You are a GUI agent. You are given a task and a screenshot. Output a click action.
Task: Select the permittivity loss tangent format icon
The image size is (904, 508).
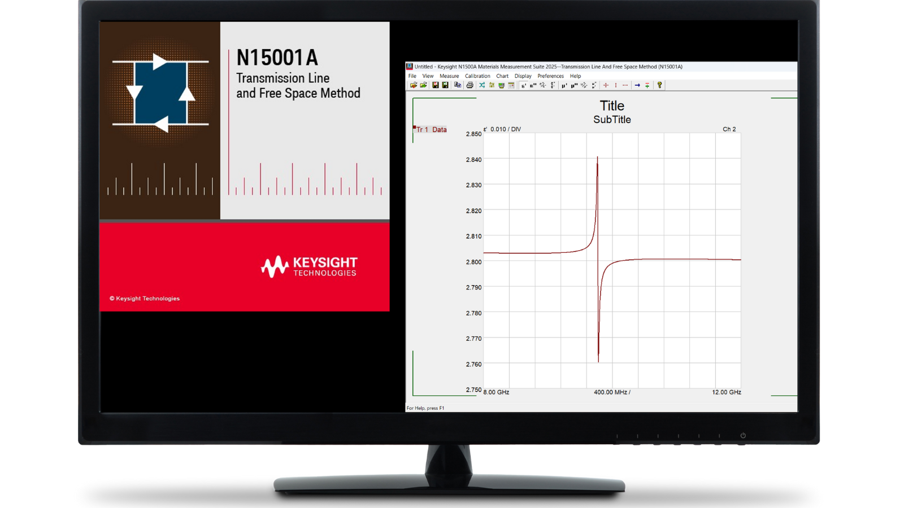(543, 85)
